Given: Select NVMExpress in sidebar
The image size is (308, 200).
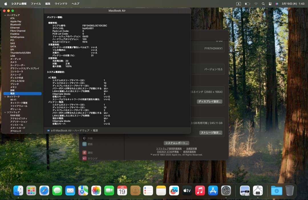Looking at the screenshot, I should [17, 37].
